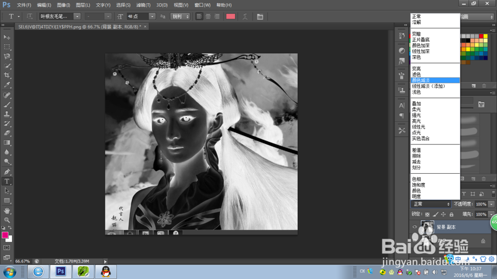
Task: Select the Crop tool
Action: coord(6,75)
